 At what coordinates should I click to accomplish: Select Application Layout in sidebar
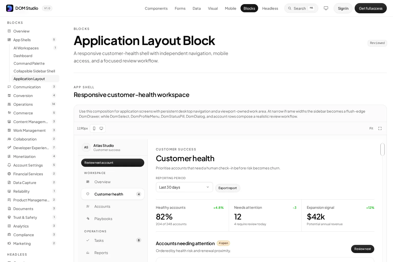point(35,79)
